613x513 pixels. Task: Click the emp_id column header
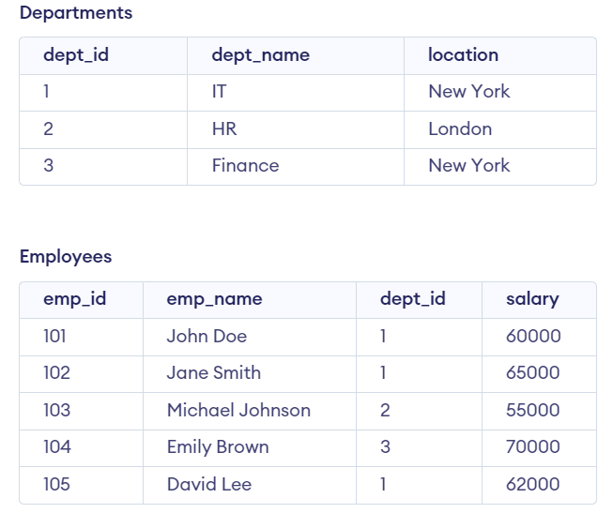click(74, 299)
